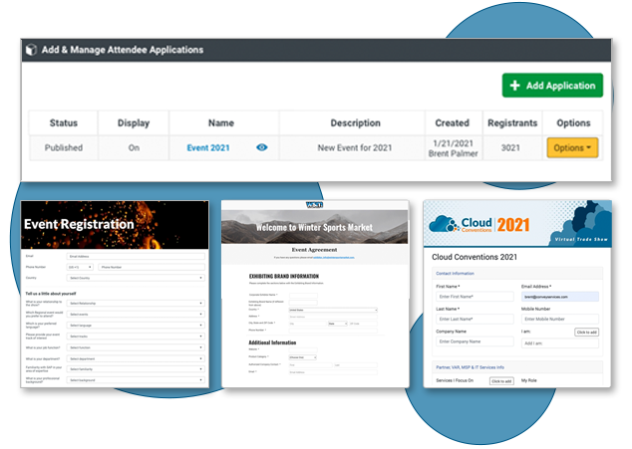Open the yellow Options dropdown for Event 2021
This screenshot has width=632, height=449.
pos(572,147)
